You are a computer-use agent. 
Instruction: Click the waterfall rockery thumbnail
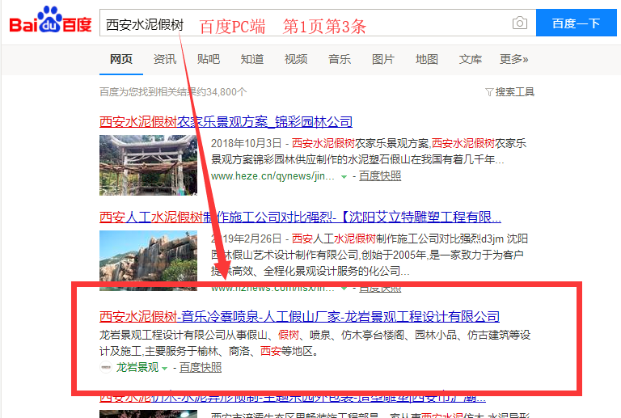point(148,260)
